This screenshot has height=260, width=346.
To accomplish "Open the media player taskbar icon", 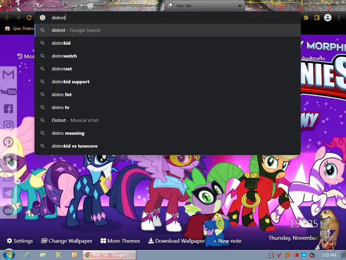I will (x=58, y=255).
